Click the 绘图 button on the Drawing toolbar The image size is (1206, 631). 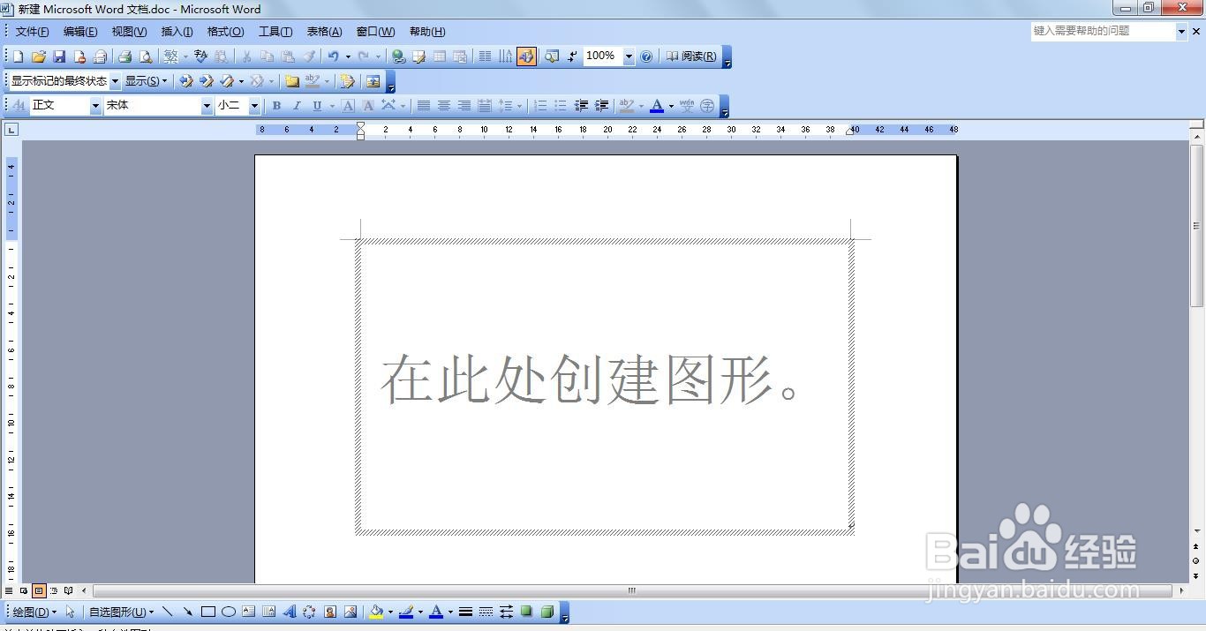coord(31,611)
